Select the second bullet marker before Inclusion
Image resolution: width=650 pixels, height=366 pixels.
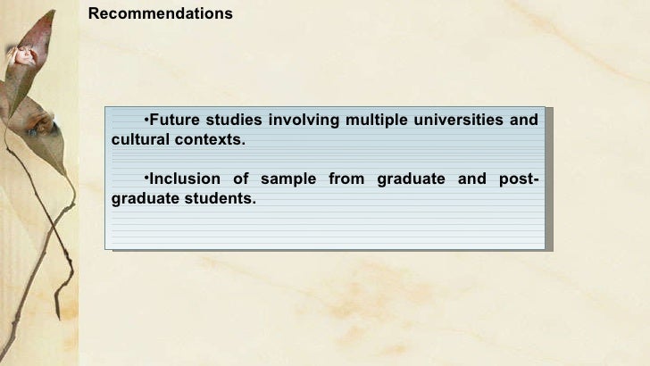146,179
